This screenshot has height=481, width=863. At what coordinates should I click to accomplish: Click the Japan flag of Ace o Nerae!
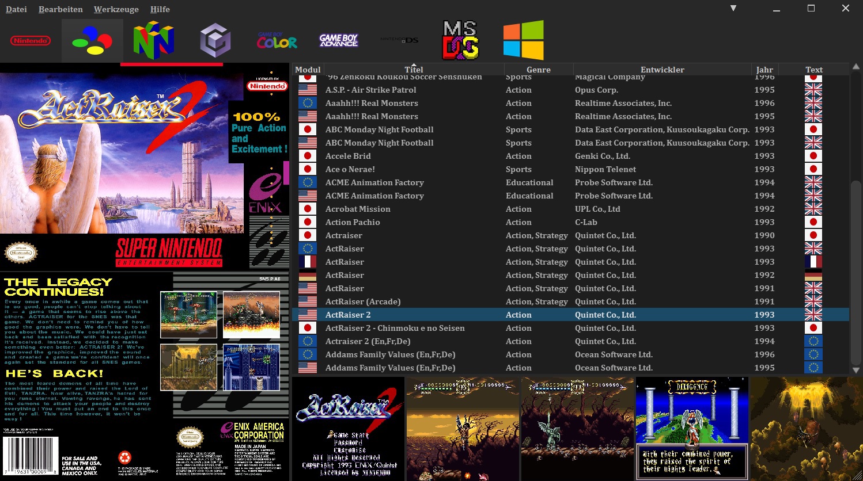click(308, 169)
